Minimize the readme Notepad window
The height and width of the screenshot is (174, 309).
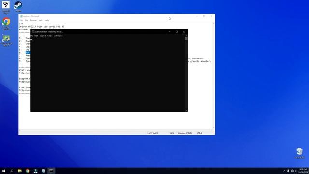pyautogui.click(x=197, y=16)
